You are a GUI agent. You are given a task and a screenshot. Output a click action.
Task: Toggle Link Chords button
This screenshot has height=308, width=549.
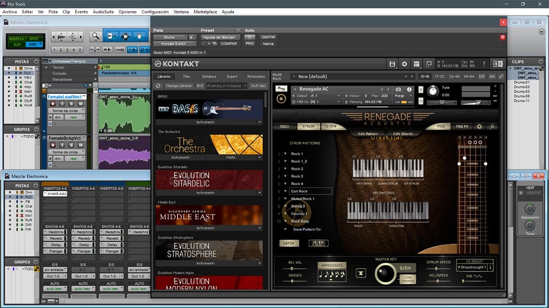tap(408, 279)
